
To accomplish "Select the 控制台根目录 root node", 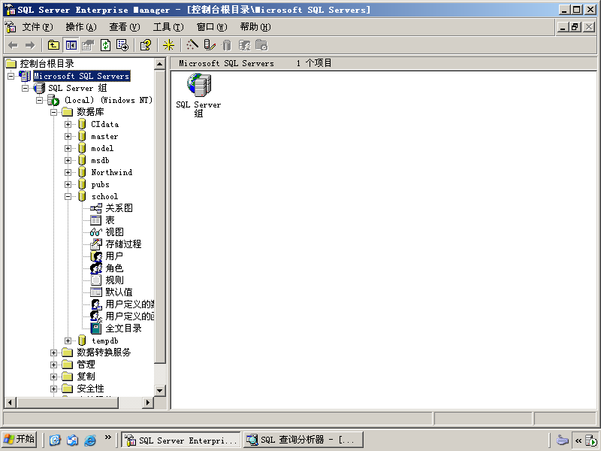I will tap(47, 63).
